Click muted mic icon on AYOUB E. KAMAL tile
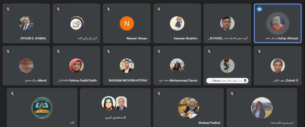Screen dimensions: 305x127 point(8,9)
